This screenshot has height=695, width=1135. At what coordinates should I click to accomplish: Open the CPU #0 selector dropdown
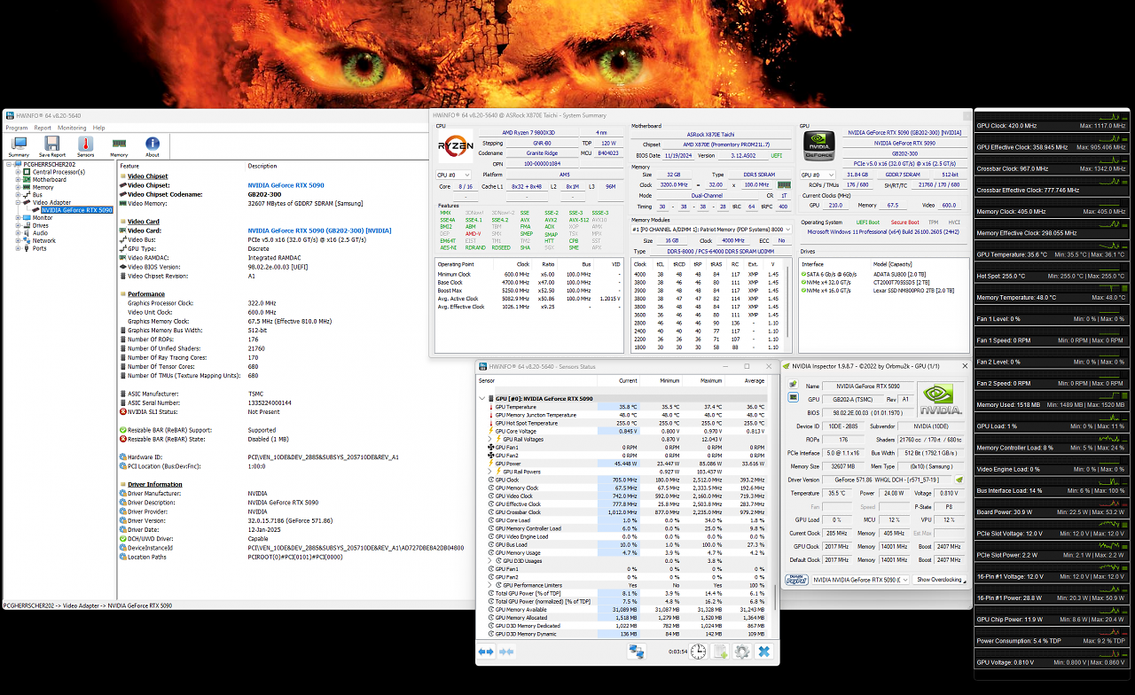[451, 175]
